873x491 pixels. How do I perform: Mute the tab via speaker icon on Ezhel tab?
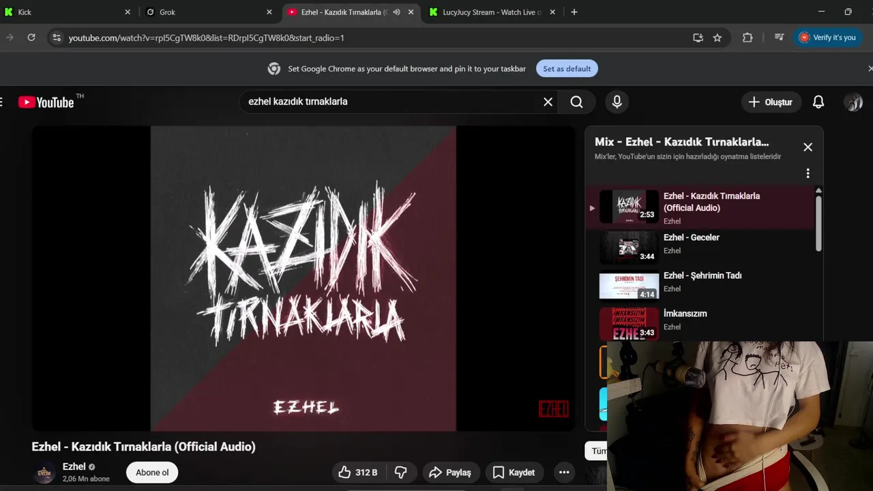tap(396, 12)
